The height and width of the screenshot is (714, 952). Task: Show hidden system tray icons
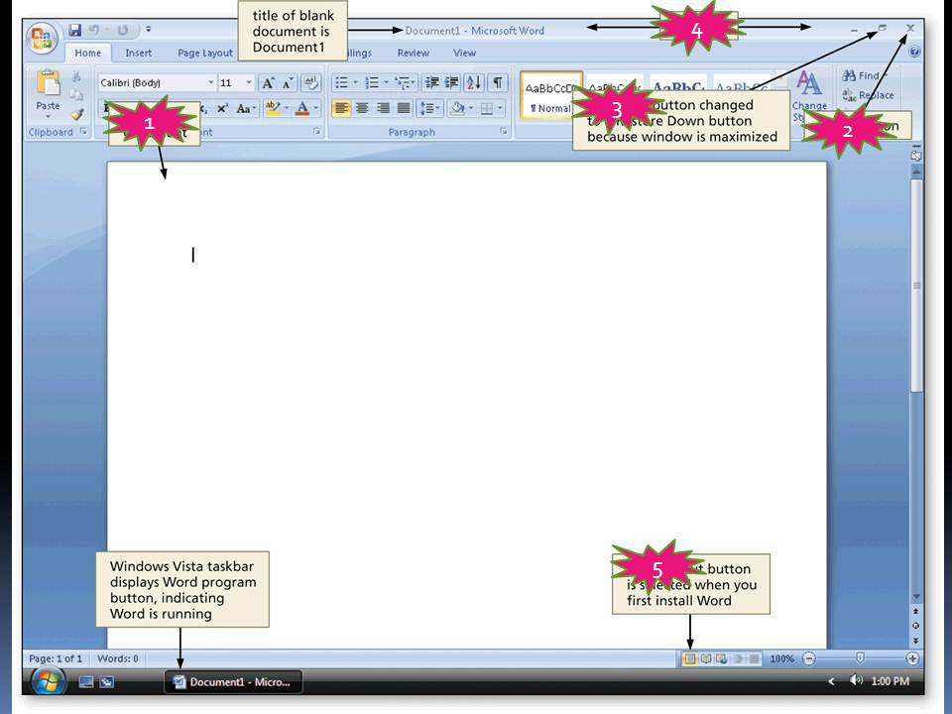point(831,681)
